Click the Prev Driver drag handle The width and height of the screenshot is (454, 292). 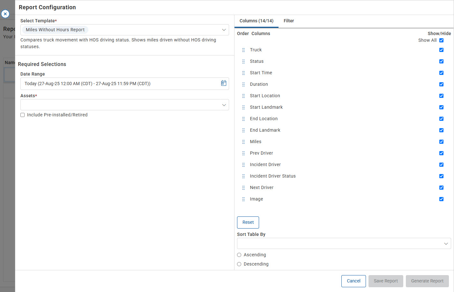(x=243, y=153)
